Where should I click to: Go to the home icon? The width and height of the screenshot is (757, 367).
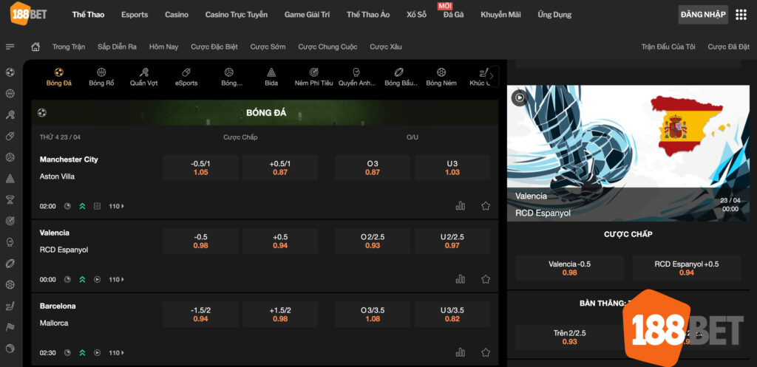tap(35, 47)
